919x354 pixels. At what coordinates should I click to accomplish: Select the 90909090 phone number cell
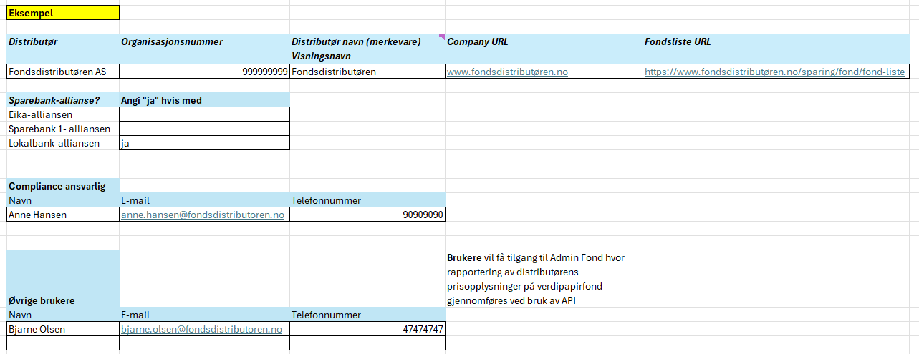click(x=367, y=215)
